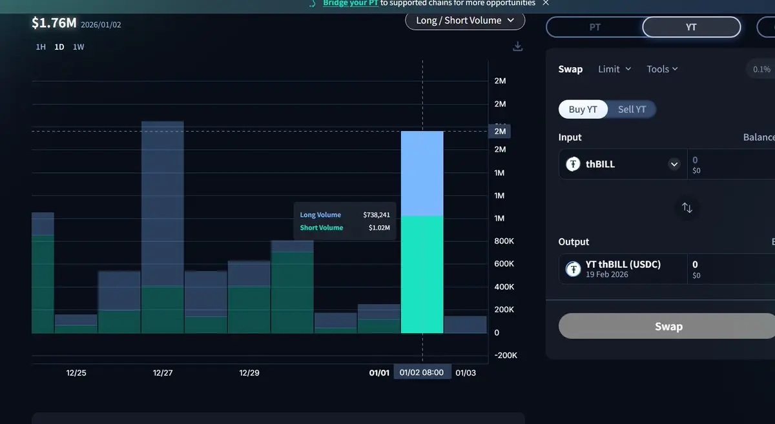
Task: Open the Tools dropdown menu
Action: pyautogui.click(x=662, y=69)
